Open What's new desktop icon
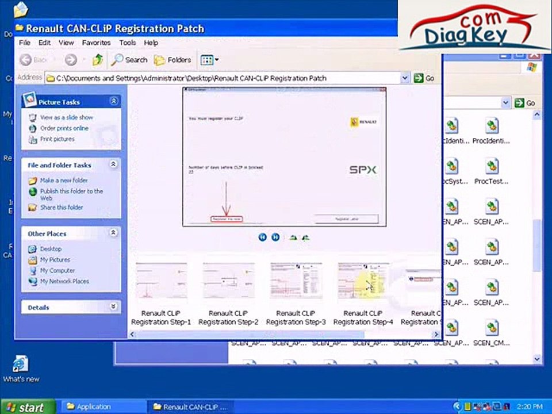This screenshot has width=552, height=414. (21, 369)
